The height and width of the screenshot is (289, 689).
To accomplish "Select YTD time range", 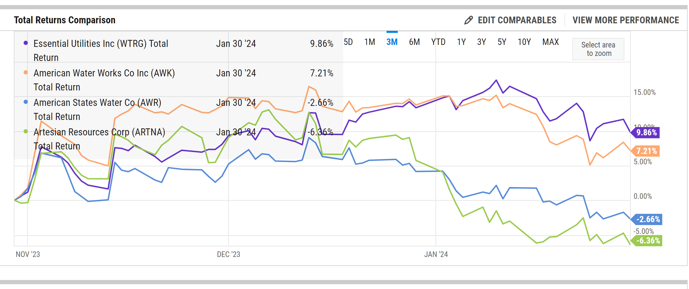I will (438, 42).
